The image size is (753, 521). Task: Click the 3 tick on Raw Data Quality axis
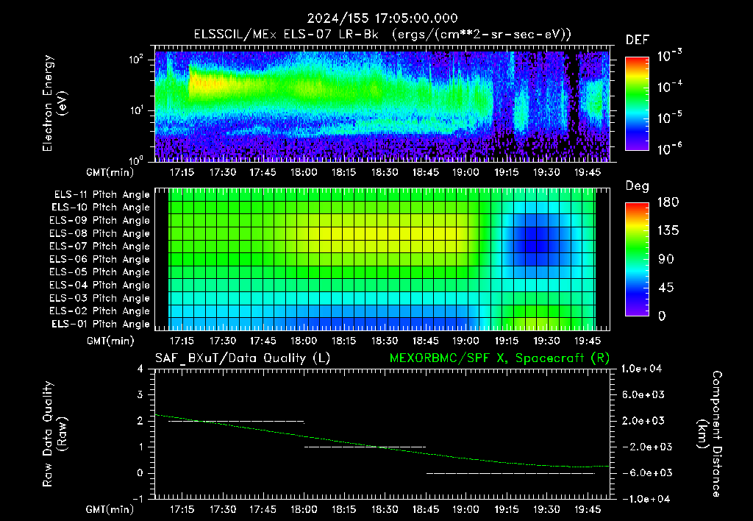(x=140, y=394)
